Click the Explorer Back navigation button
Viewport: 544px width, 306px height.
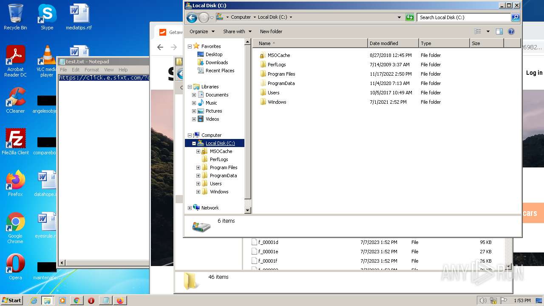(192, 17)
